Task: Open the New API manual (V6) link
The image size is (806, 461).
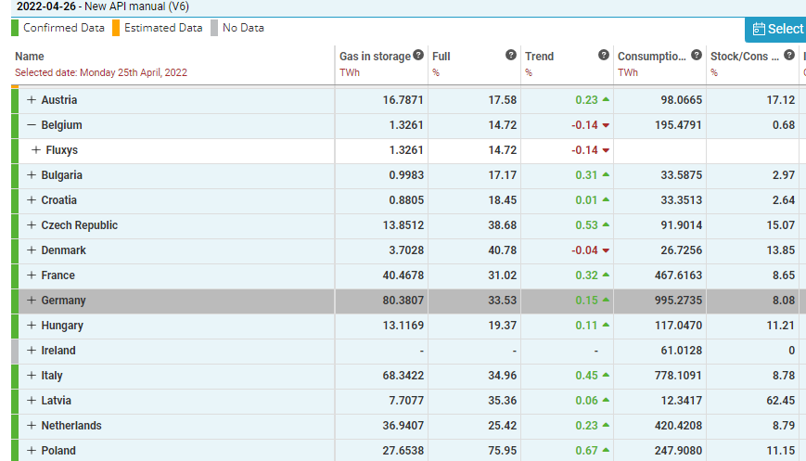Action: [x=136, y=6]
